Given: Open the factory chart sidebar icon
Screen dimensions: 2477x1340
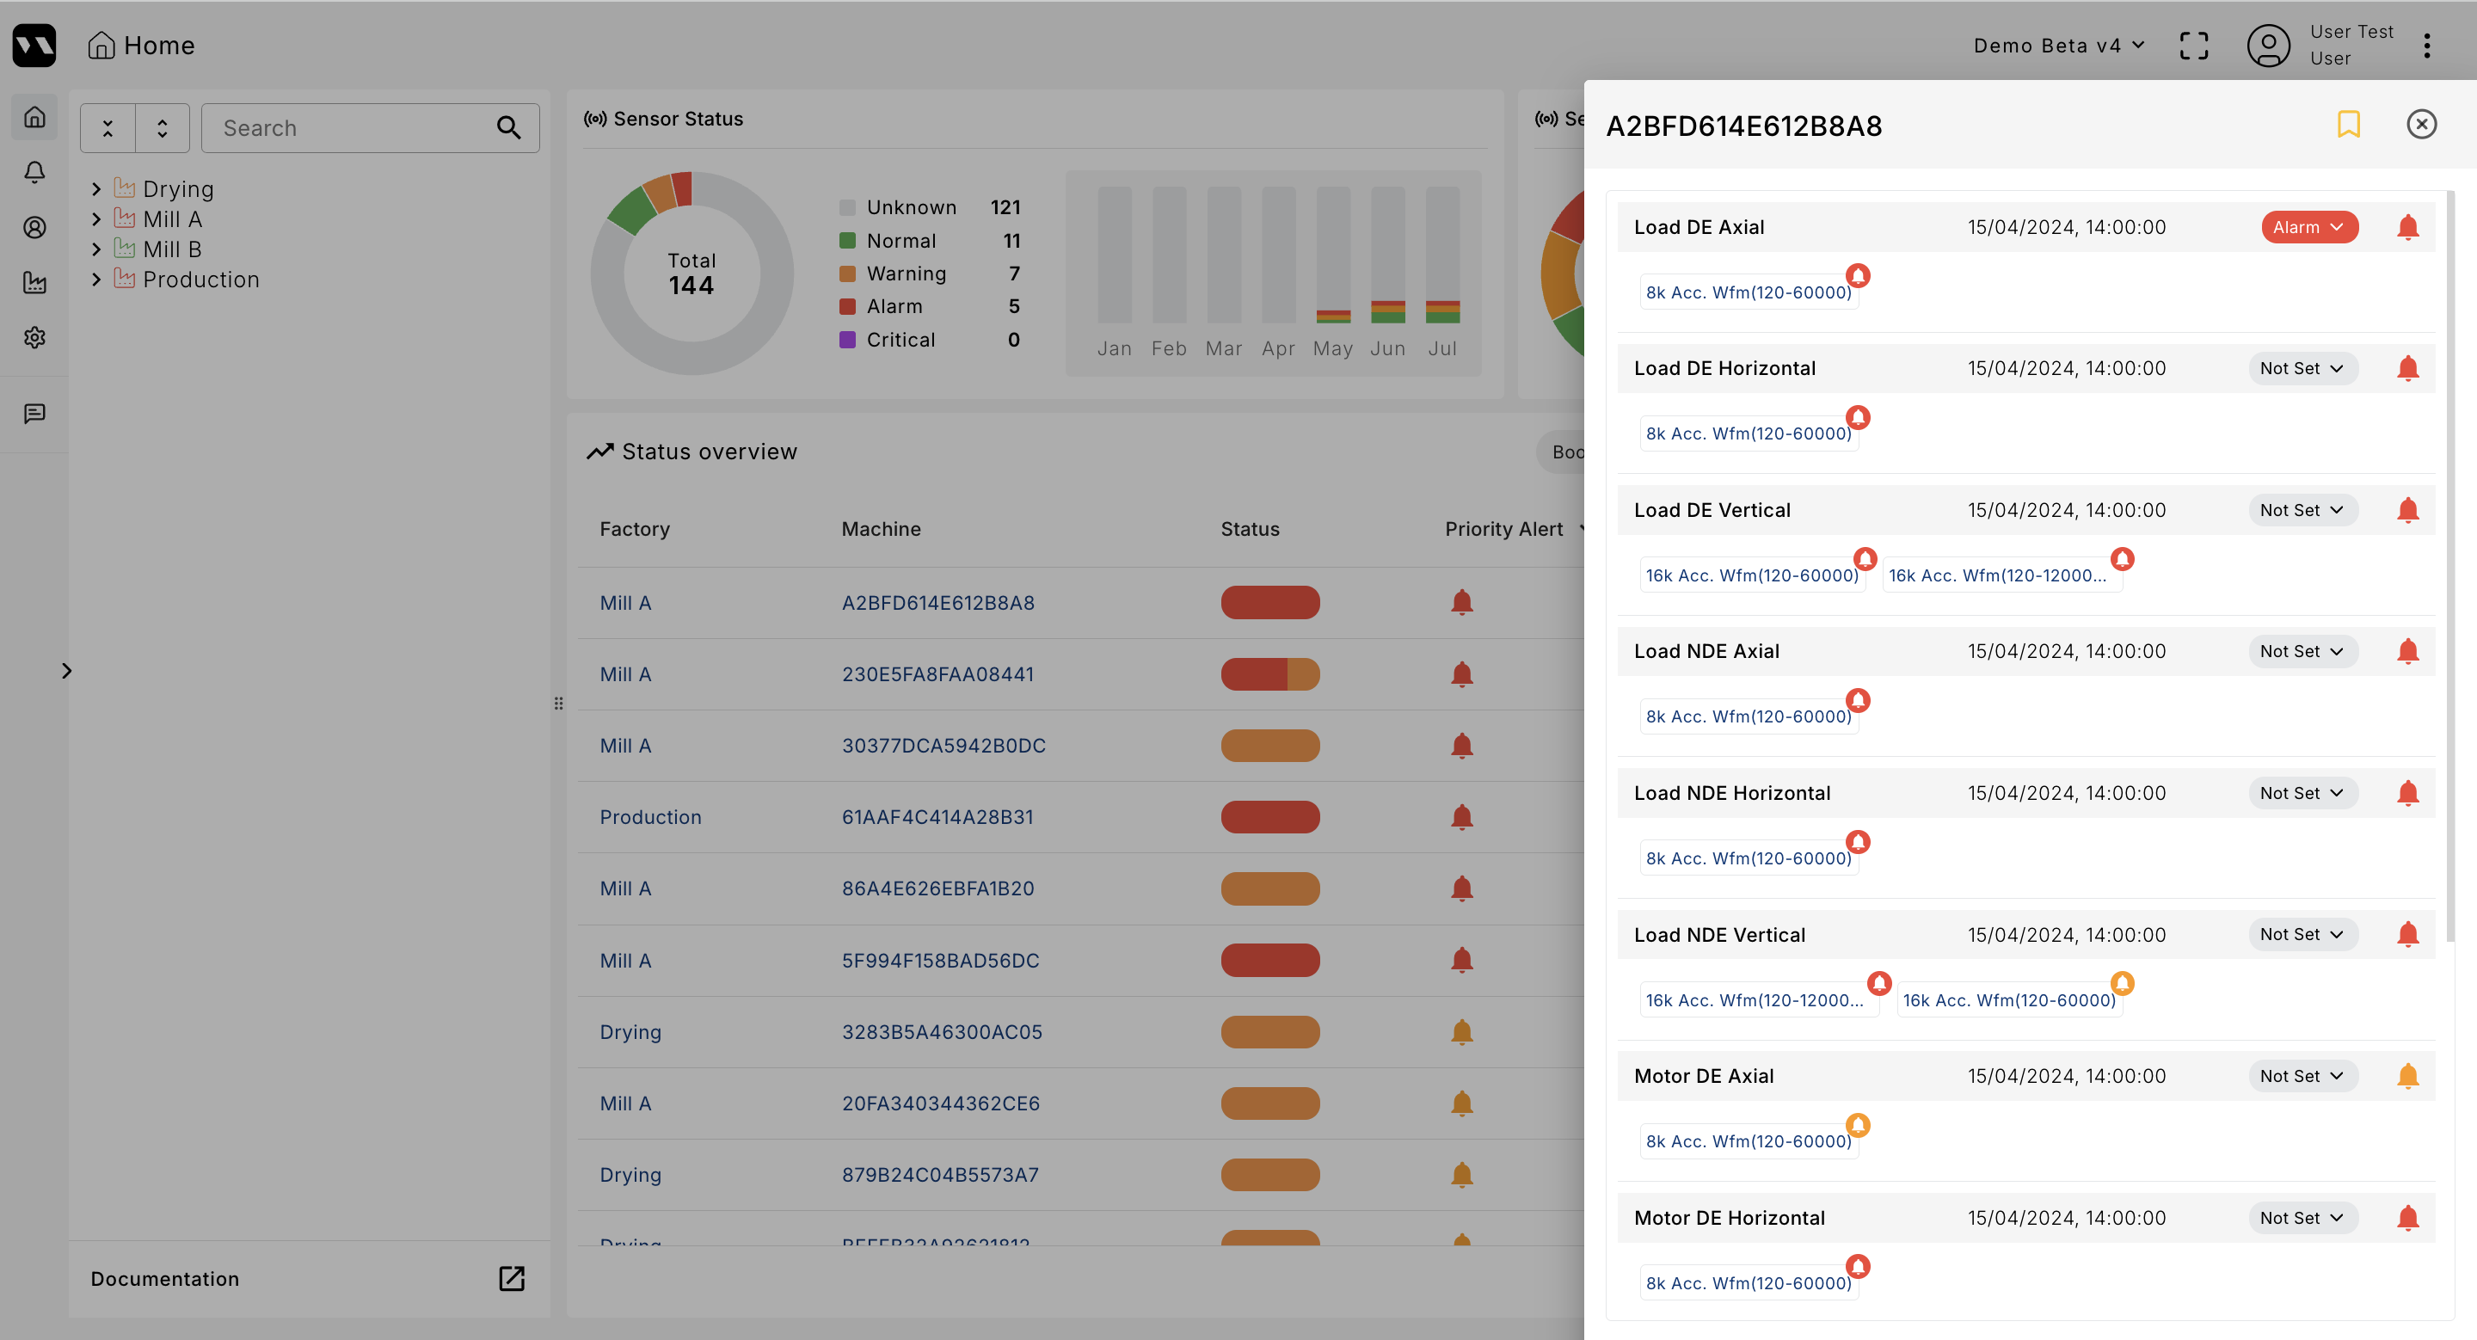Looking at the screenshot, I should click(x=34, y=283).
